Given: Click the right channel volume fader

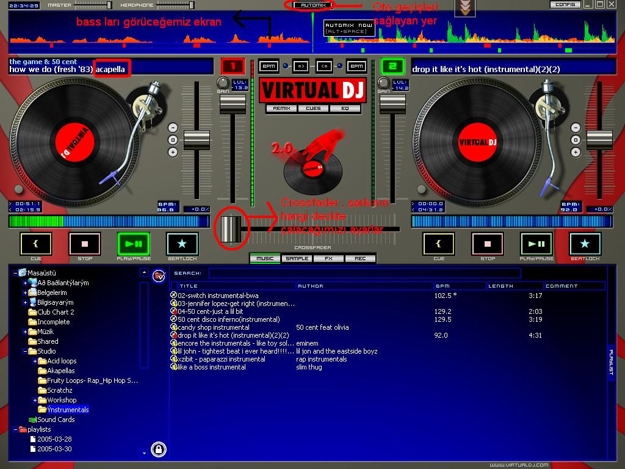Looking at the screenshot, I should tap(392, 104).
